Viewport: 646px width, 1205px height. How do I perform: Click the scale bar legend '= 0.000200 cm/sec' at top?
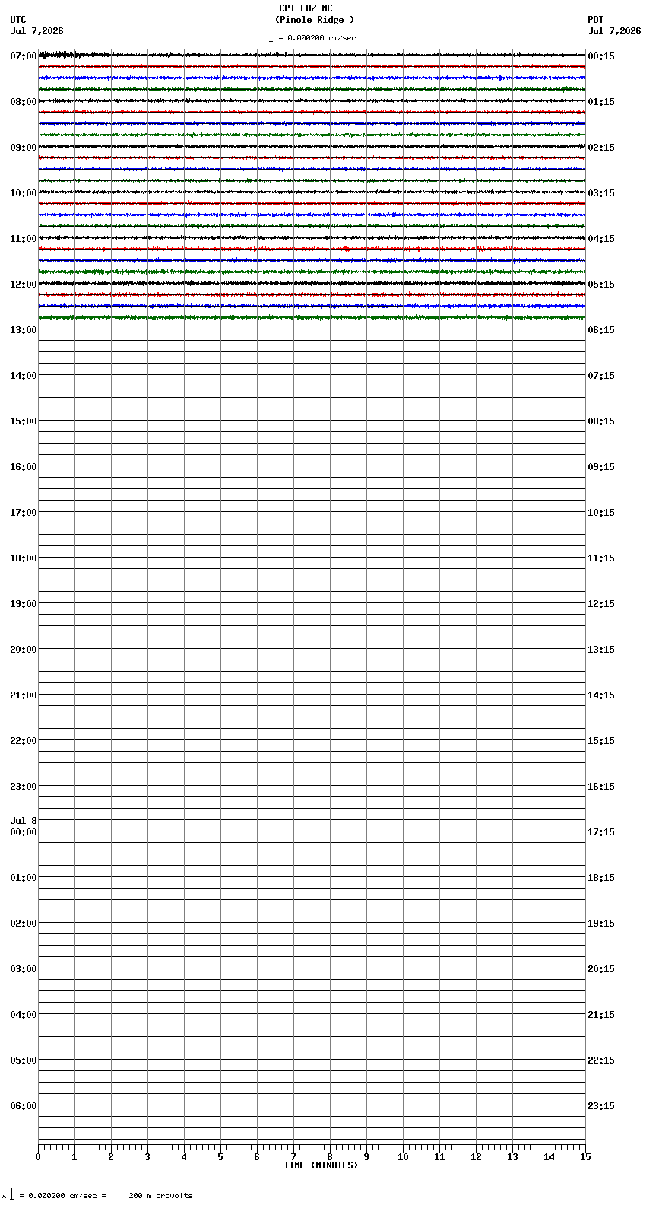[317, 37]
